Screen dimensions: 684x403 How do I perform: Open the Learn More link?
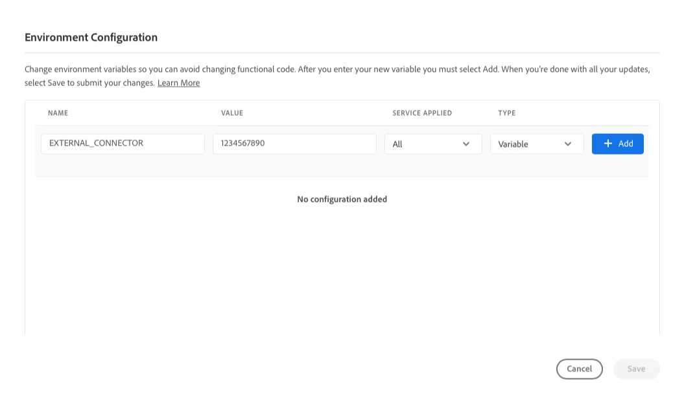tap(178, 83)
